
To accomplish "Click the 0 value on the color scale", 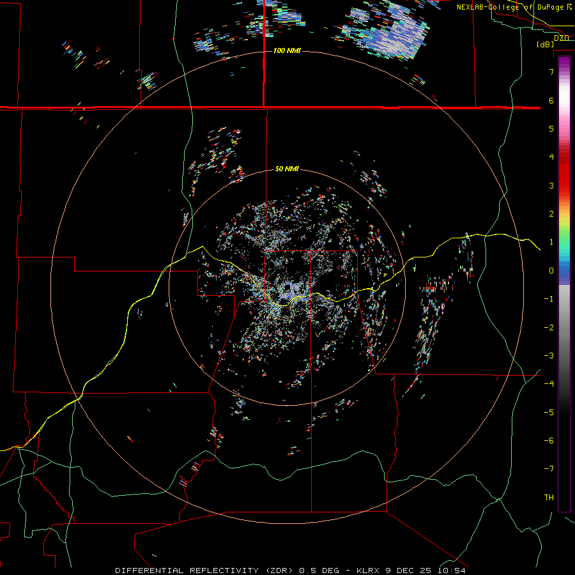I will pyautogui.click(x=551, y=271).
